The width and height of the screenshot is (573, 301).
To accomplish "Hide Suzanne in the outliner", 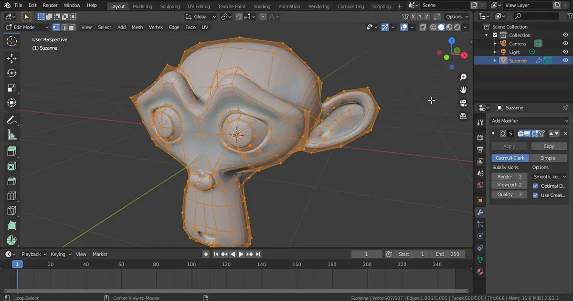I will [565, 61].
